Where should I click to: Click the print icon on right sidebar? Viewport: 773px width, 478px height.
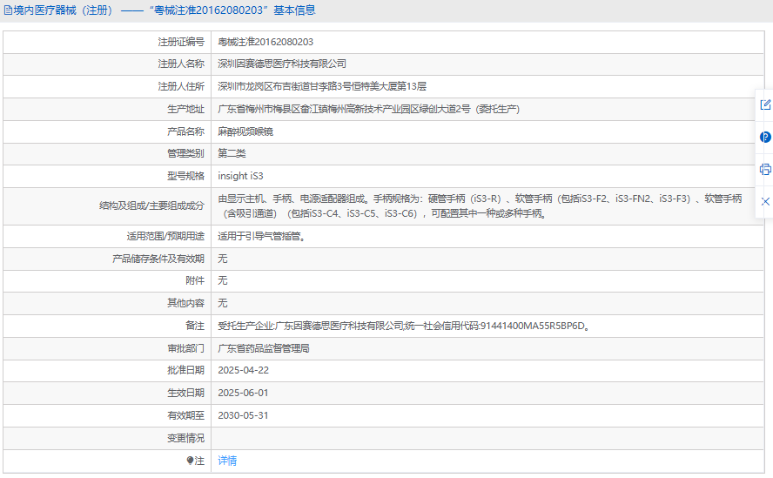pyautogui.click(x=765, y=169)
